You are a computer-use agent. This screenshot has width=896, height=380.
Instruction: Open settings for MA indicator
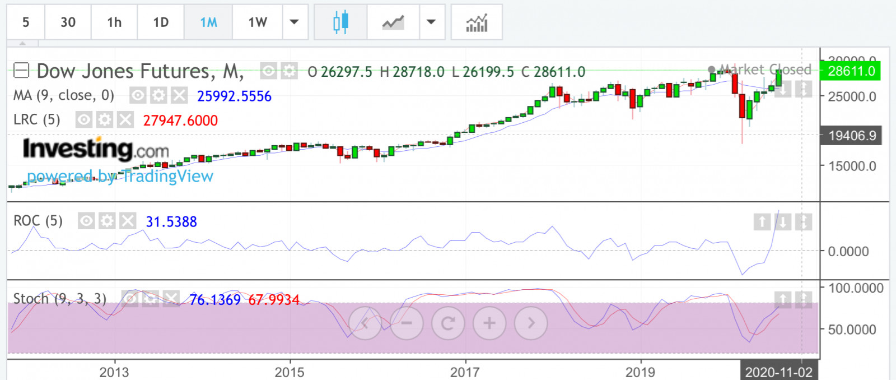[x=158, y=95]
